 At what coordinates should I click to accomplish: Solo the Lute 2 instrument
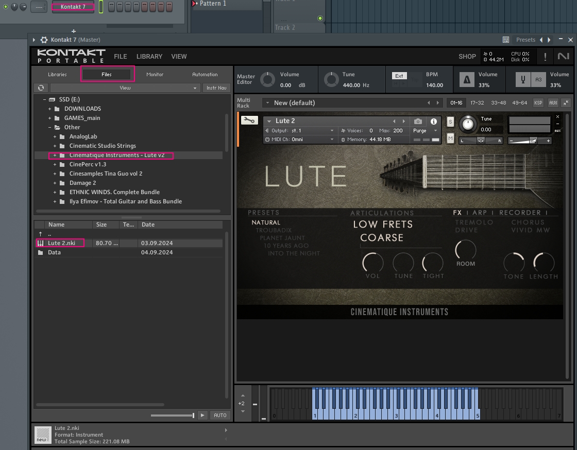click(450, 122)
